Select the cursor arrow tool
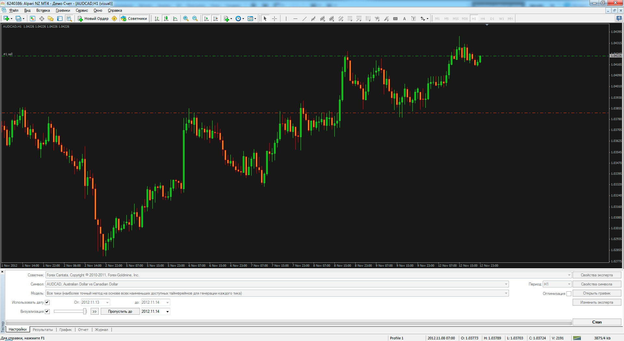Viewport: 624px width, 341px height. pyautogui.click(x=265, y=19)
